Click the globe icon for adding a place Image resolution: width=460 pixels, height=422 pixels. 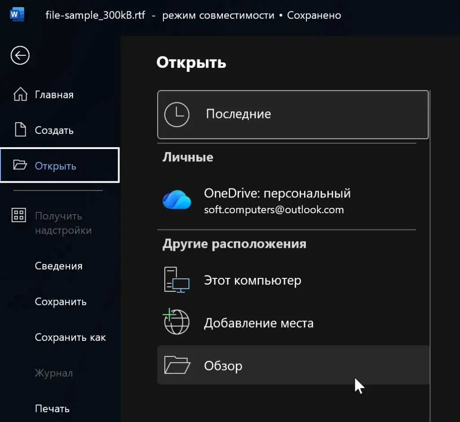coord(176,321)
